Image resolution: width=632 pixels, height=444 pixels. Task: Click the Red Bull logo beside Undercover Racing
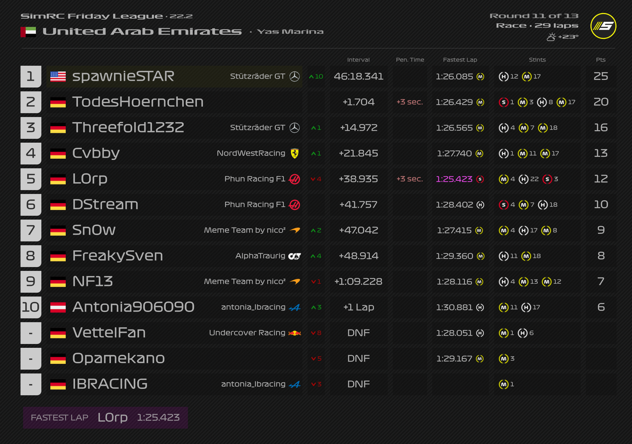[x=294, y=333]
